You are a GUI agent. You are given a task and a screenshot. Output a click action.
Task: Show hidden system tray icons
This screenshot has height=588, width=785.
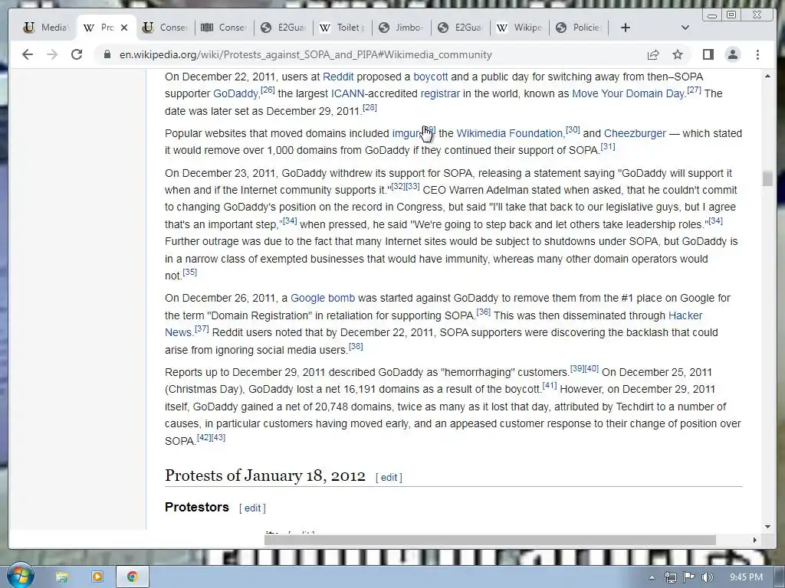[x=652, y=577]
